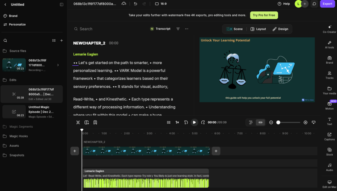Expand the Edits folder
The height and width of the screenshot is (191, 337).
(10, 80)
